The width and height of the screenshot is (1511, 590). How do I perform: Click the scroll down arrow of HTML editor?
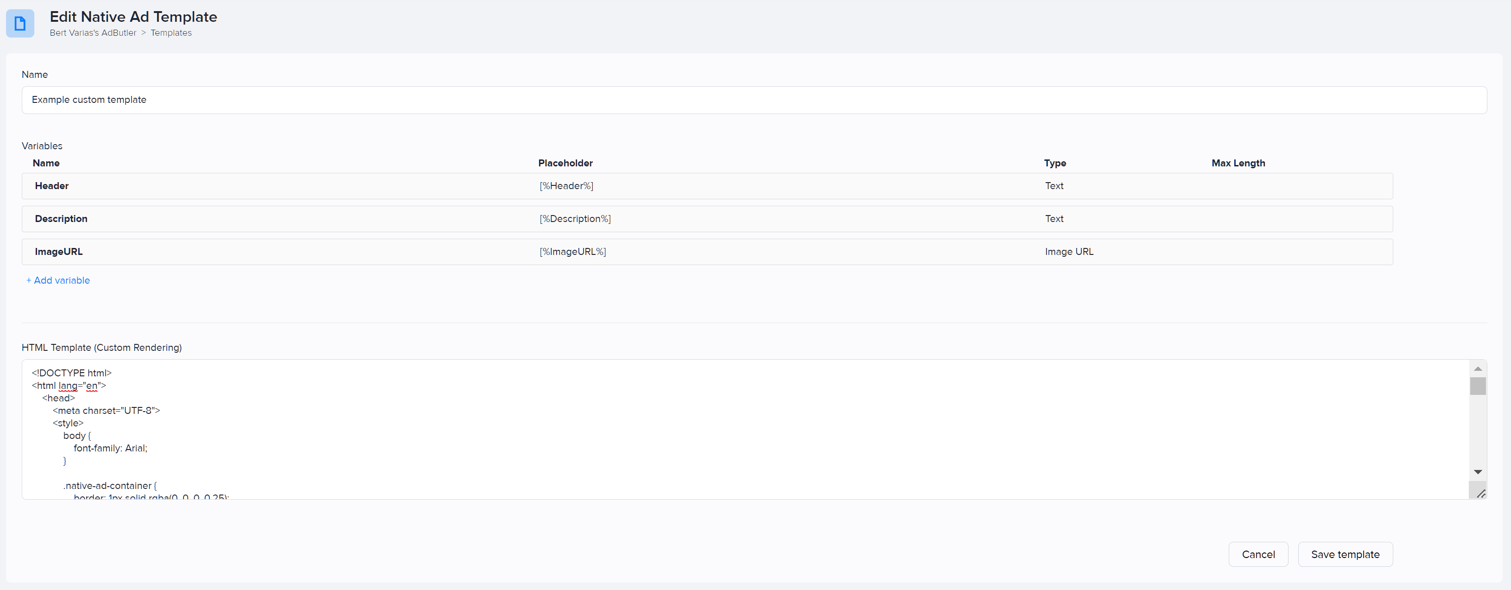coord(1478,472)
